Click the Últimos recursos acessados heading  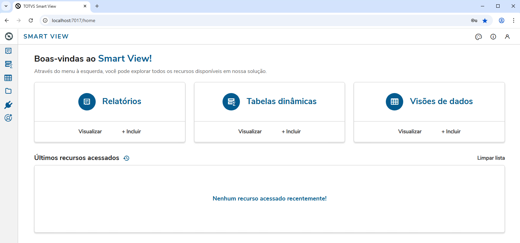coord(77,158)
